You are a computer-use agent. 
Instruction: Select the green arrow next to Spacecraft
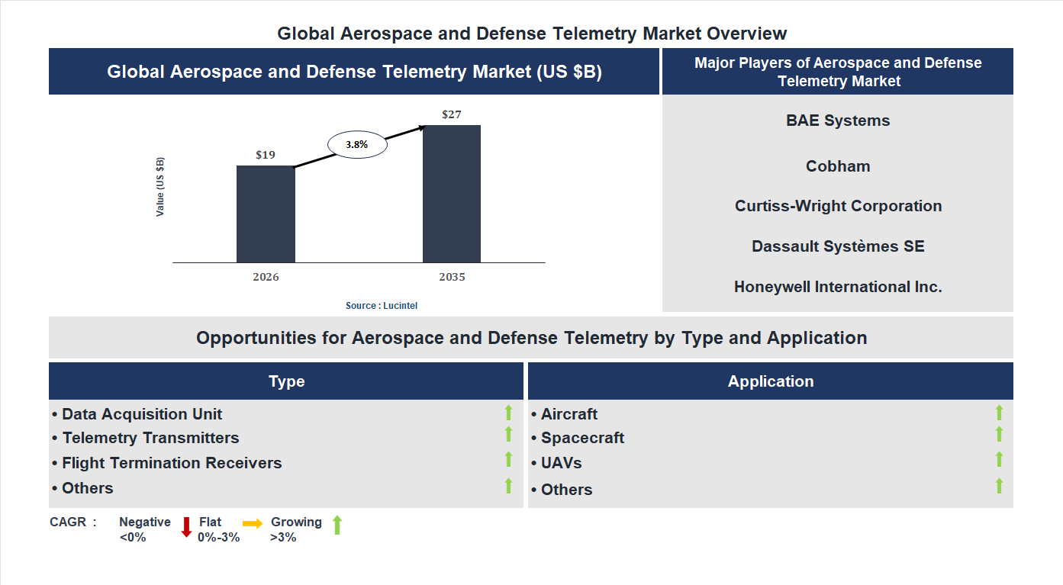point(1000,436)
